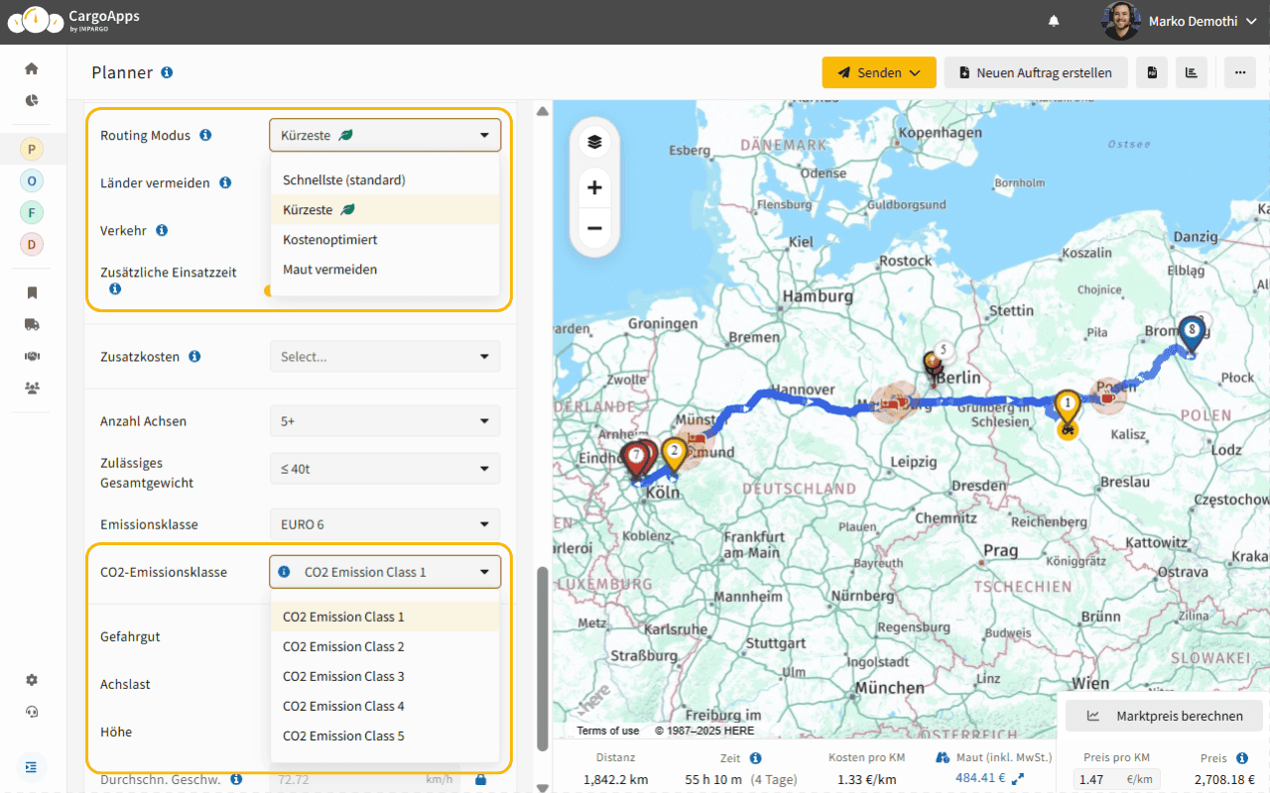
Task: Unlock the Durchschn. Geschw. field lock toggle
Action: [480, 779]
